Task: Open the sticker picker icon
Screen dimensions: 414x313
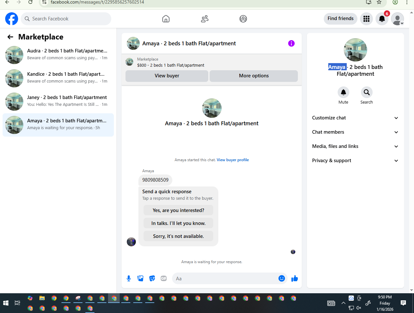Action: 152,278
